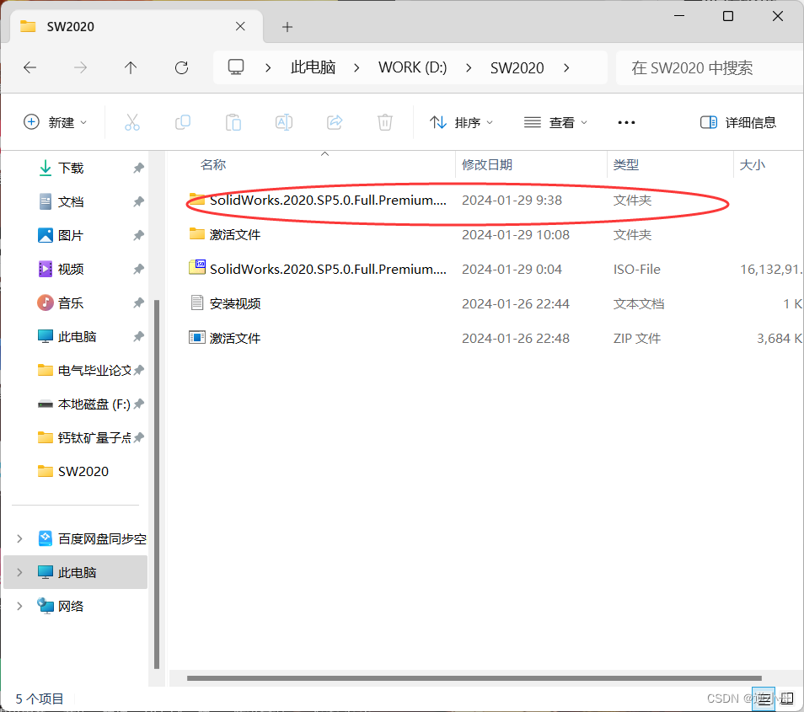Open 文档 in the sidebar
Image resolution: width=804 pixels, height=712 pixels.
click(70, 202)
